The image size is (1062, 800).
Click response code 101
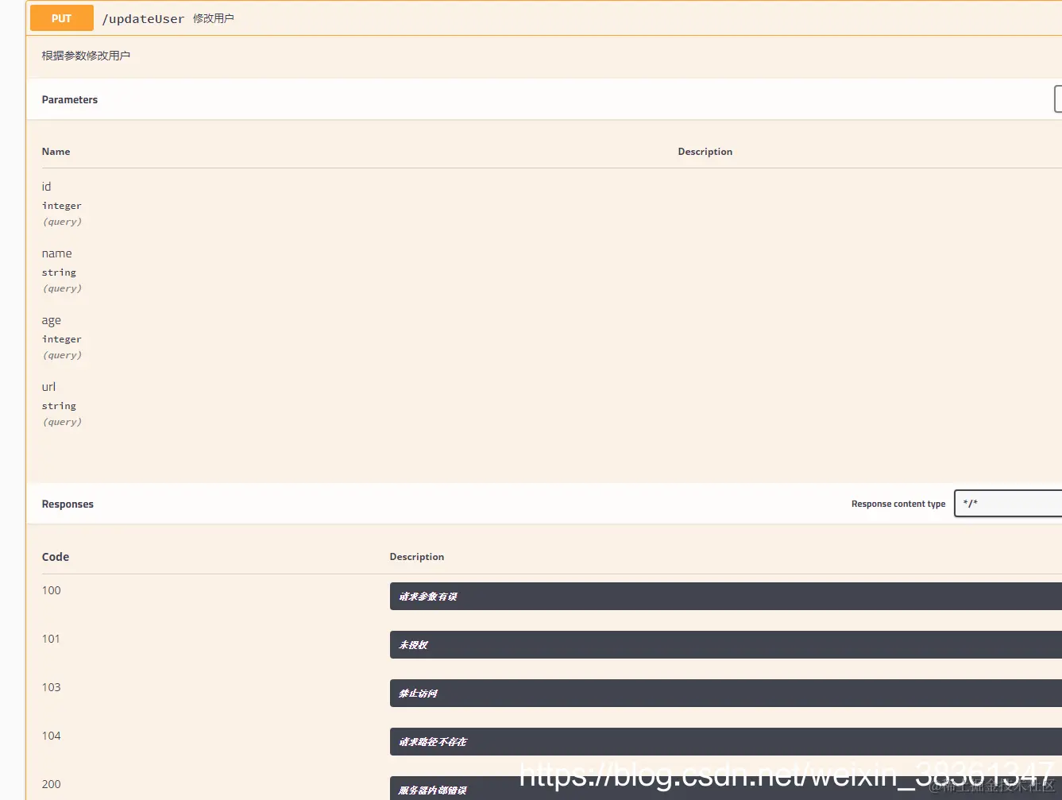(x=51, y=639)
